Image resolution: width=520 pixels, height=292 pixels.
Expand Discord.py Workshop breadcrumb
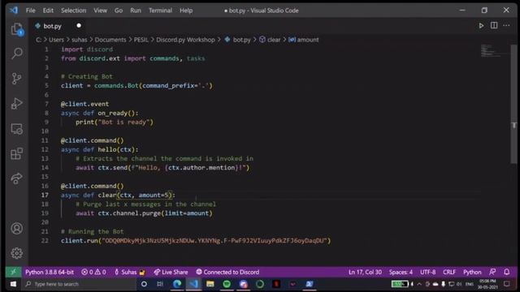(185, 40)
